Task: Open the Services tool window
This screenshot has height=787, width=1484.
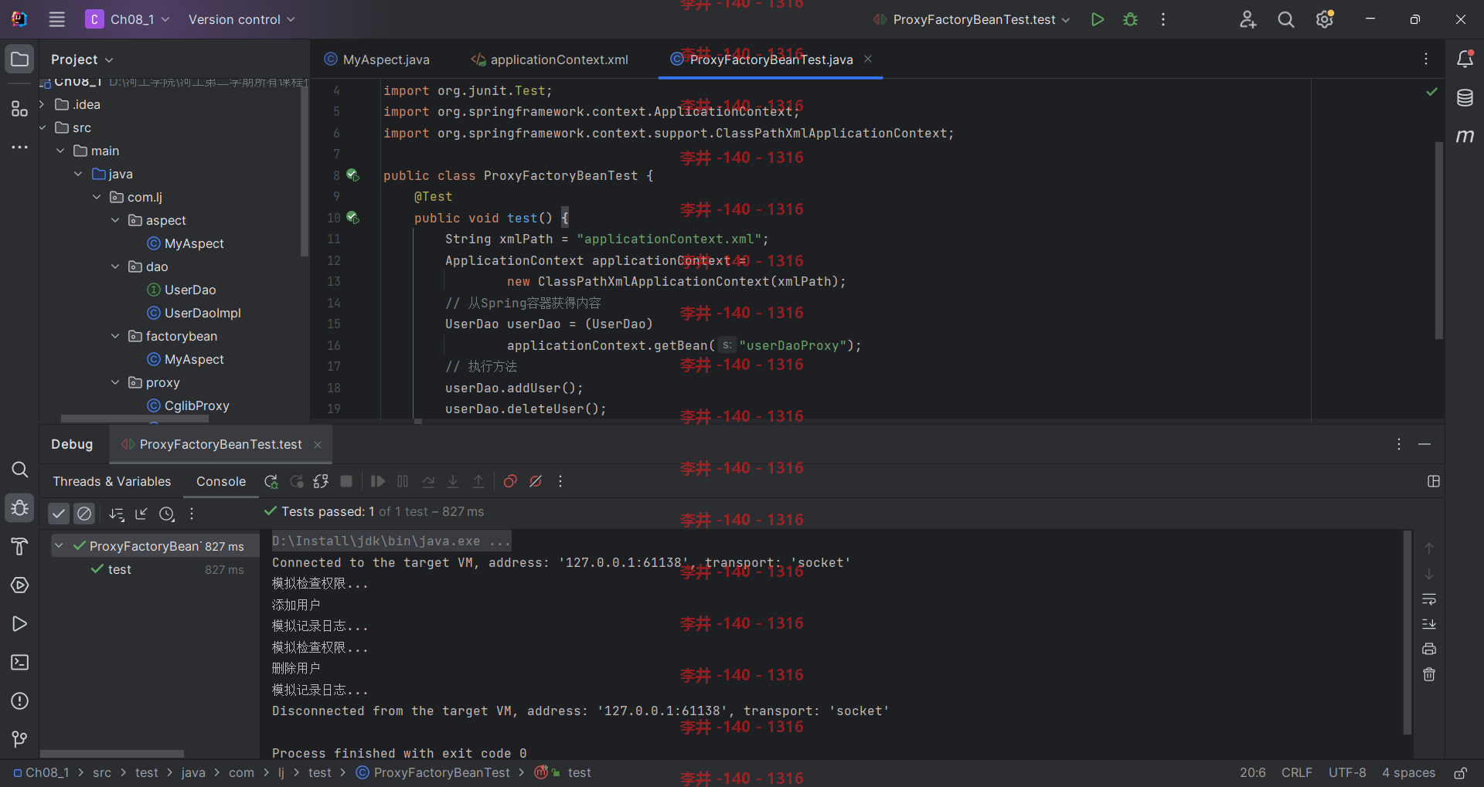Action: 19,585
